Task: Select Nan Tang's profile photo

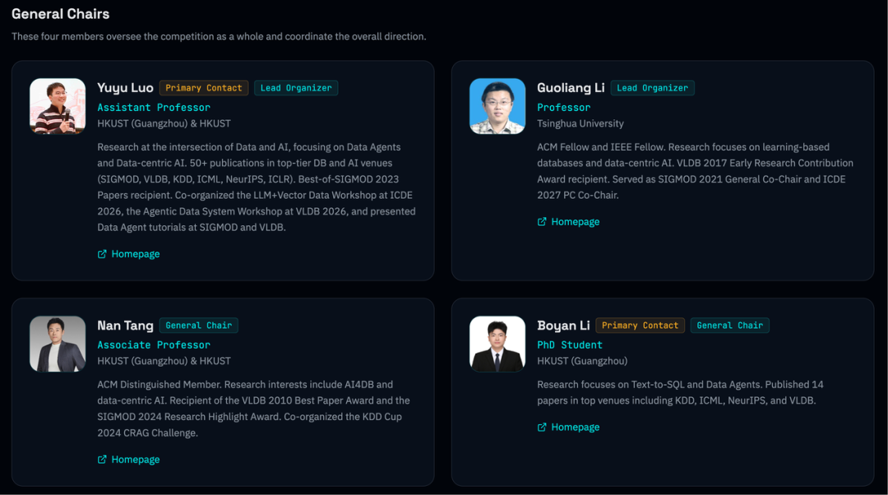Action: point(58,344)
